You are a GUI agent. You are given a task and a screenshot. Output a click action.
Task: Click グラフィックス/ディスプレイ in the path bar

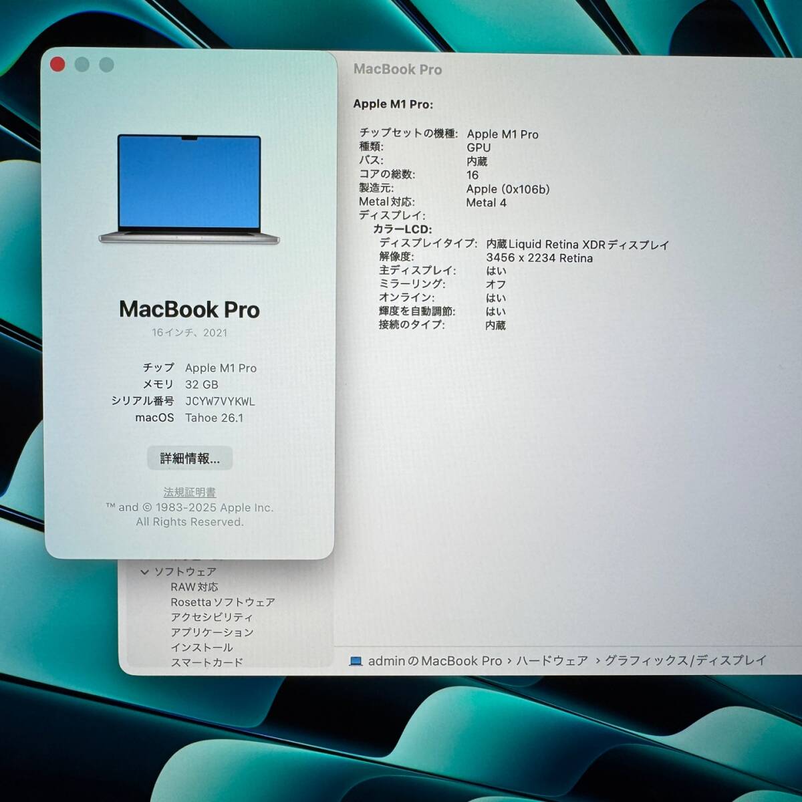coord(685,660)
